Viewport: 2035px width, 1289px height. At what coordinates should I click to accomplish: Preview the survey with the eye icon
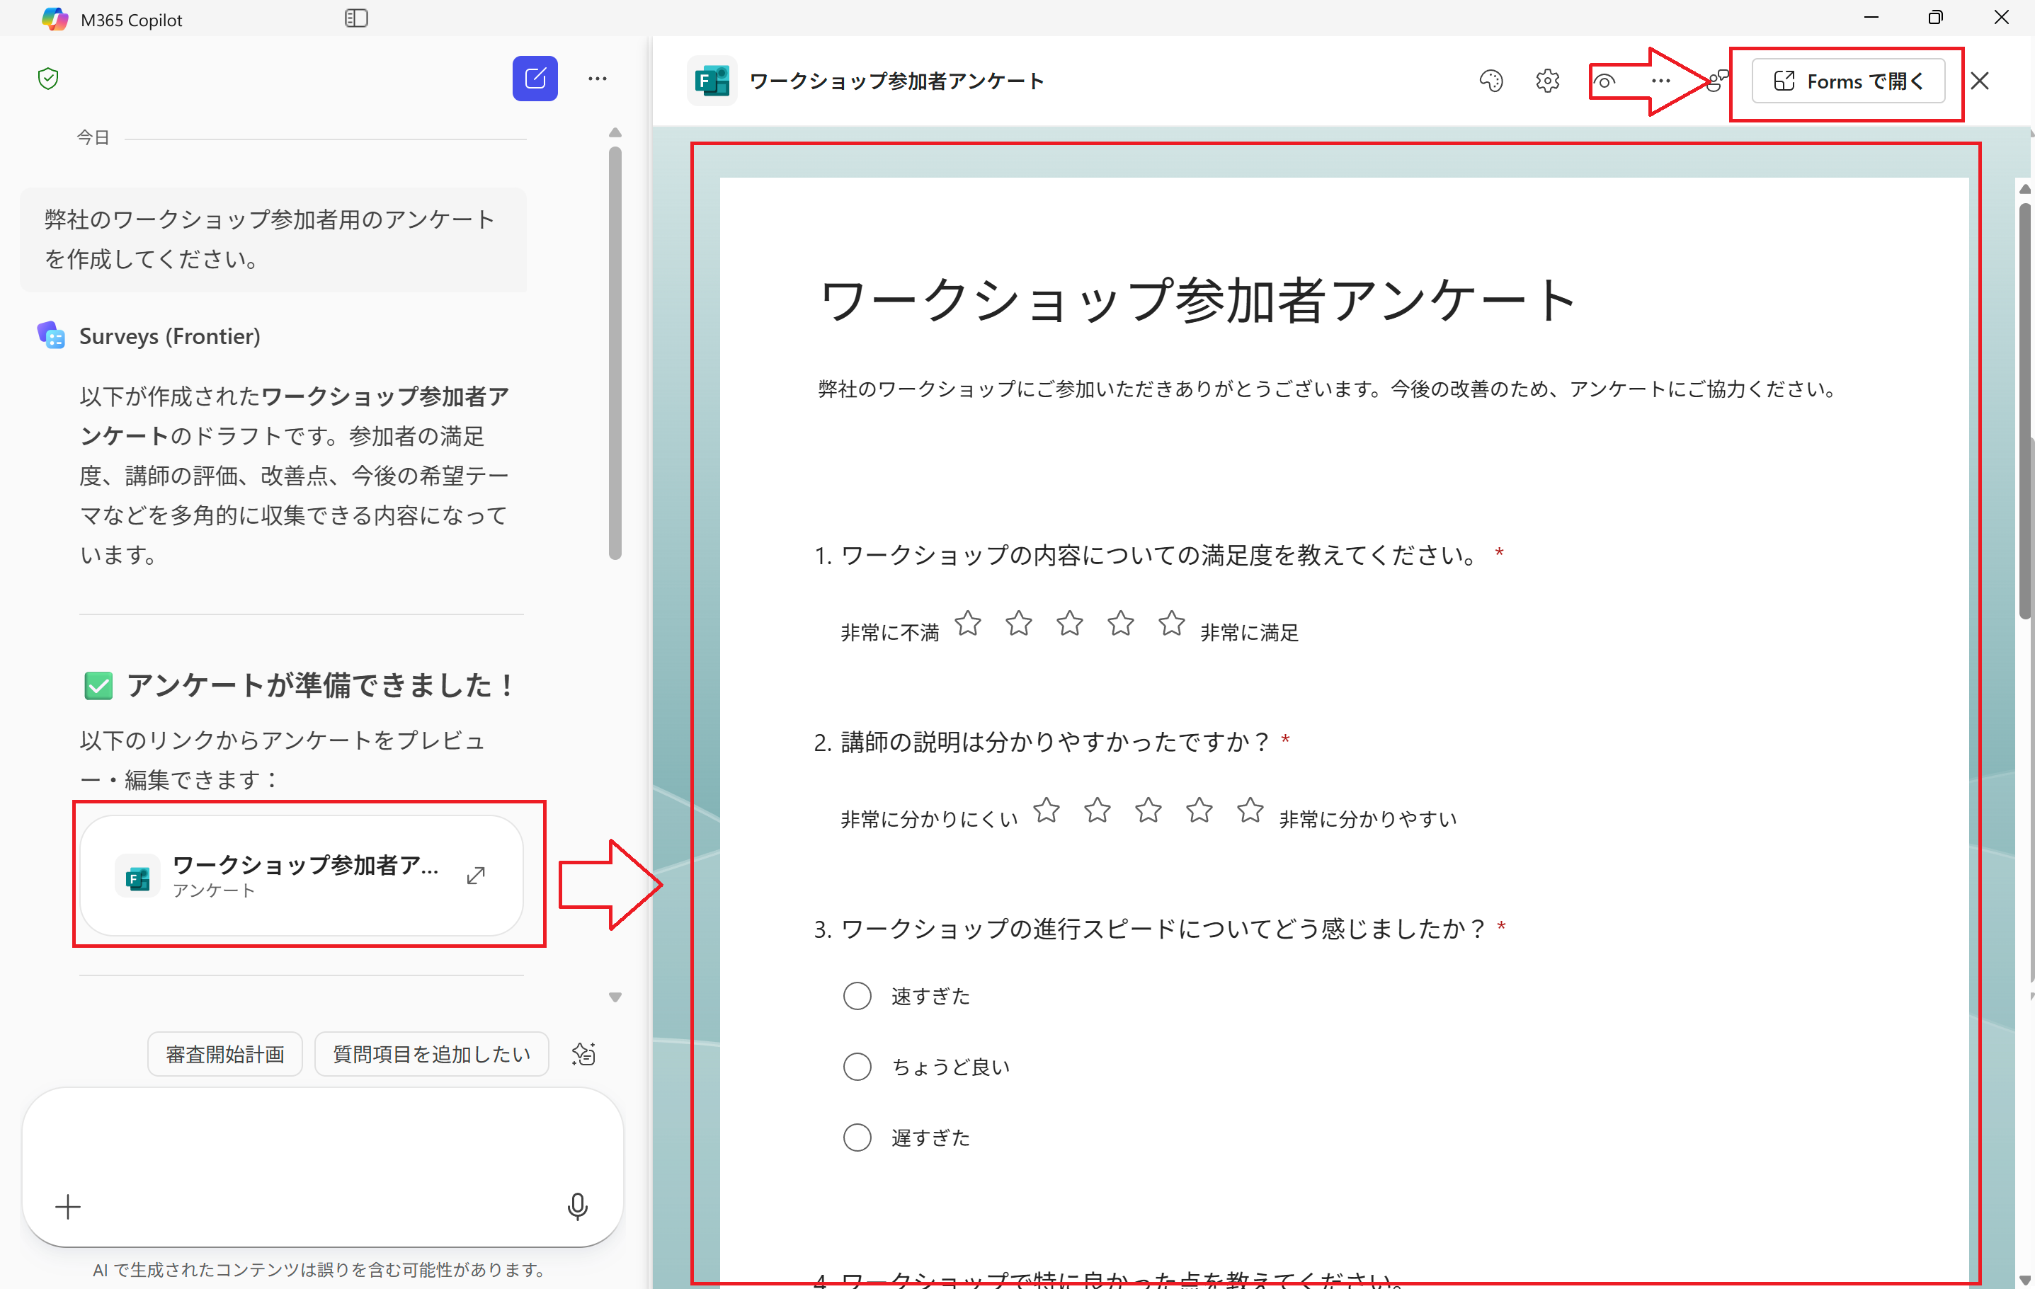[x=1604, y=81]
